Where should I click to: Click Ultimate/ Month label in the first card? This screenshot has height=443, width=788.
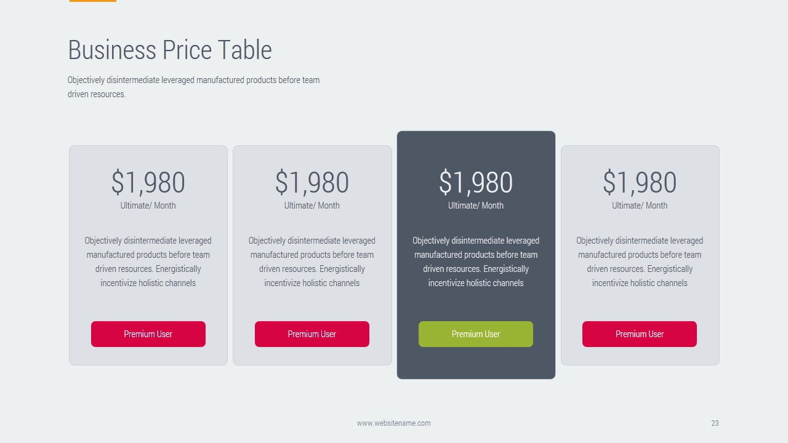click(148, 206)
